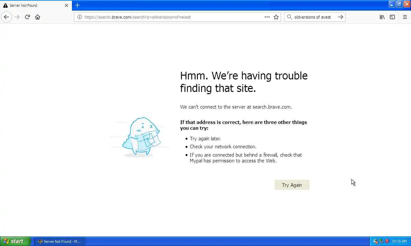The image size is (411, 246).
Task: Show site information icon in address bar
Action: click(x=79, y=17)
